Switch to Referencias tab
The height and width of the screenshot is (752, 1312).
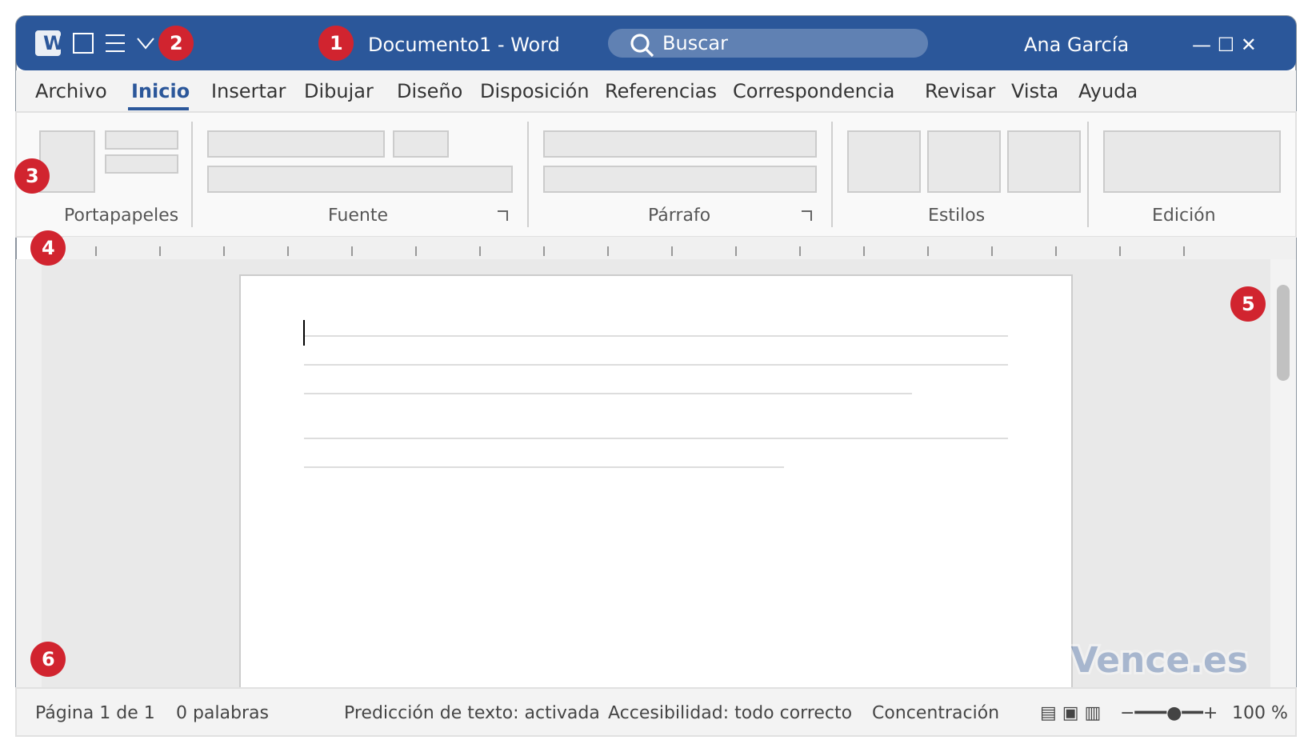point(661,91)
